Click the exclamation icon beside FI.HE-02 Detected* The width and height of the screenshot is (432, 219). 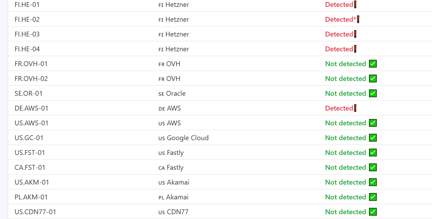tap(358, 19)
